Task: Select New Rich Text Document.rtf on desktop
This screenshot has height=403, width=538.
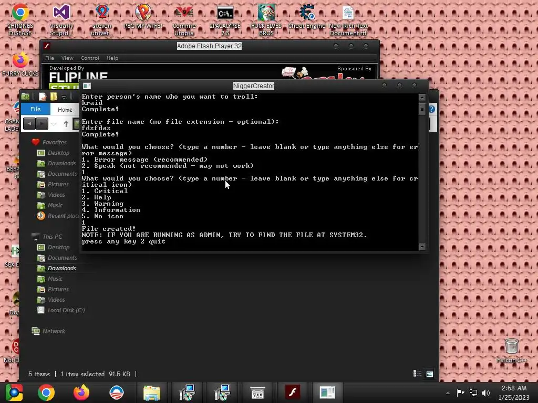Action: coord(348,19)
